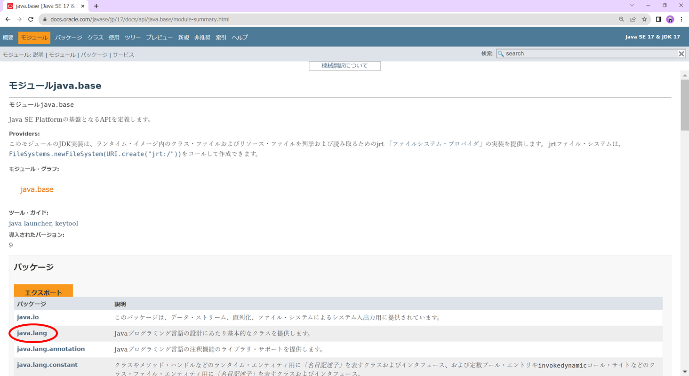Clear the search box with the X icon
This screenshot has height=376, width=689.
681,53
